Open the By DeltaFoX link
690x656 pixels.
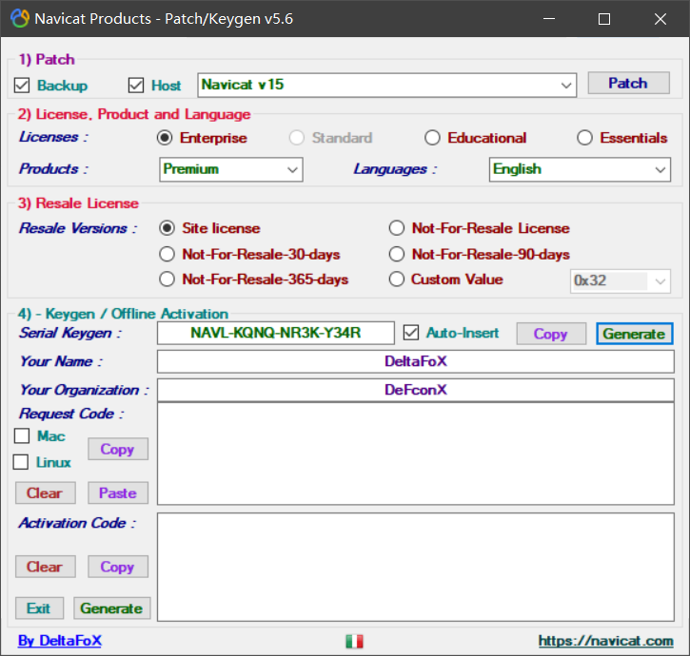tap(60, 641)
